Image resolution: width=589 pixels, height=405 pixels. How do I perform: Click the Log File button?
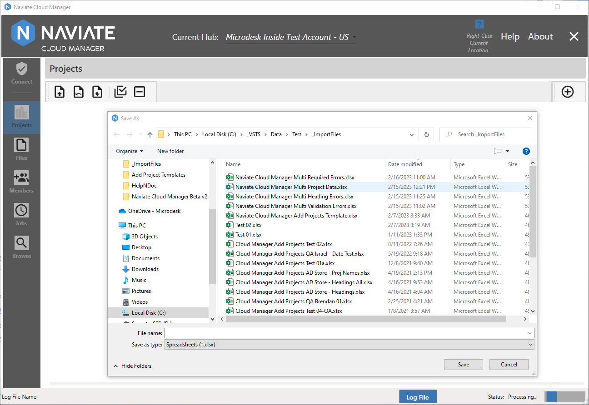pos(418,396)
